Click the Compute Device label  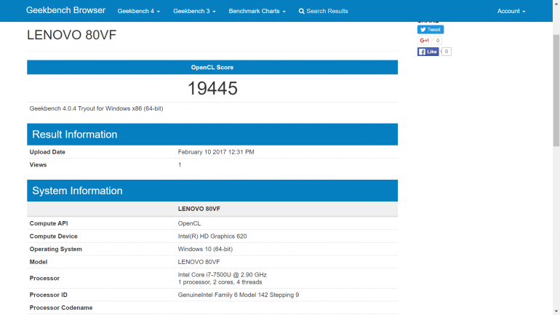[x=53, y=236]
